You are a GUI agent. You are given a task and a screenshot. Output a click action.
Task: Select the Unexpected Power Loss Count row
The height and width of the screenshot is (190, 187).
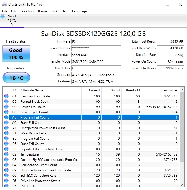[x=91, y=128]
